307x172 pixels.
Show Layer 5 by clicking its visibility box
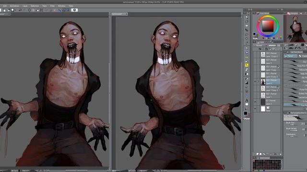[x=255, y=62]
